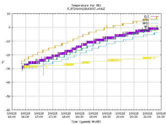Click the x-axis tick label 100118 19:00

tap(93, 115)
